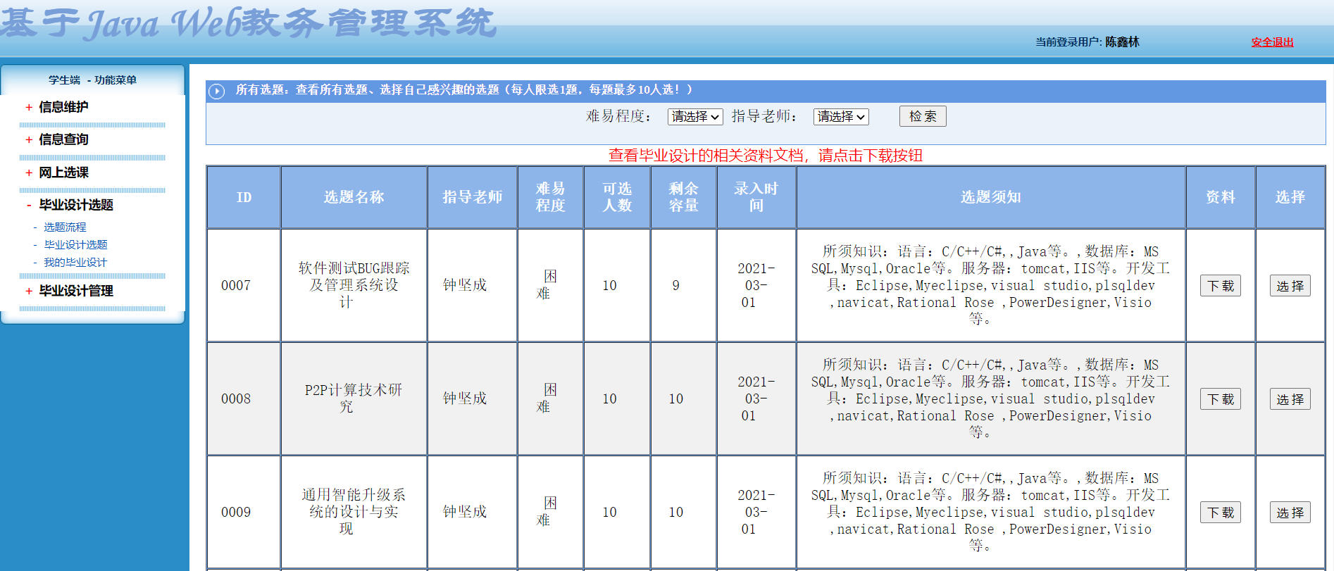The height and width of the screenshot is (571, 1334).
Task: Click the 难易程度 column header
Action: click(x=551, y=198)
